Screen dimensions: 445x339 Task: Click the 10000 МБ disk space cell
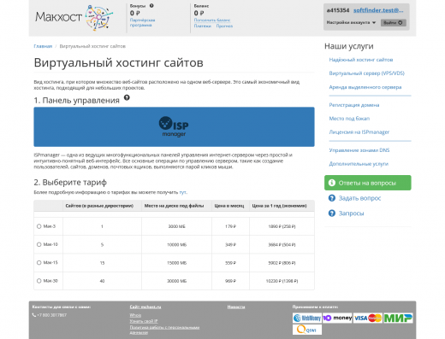point(176,244)
